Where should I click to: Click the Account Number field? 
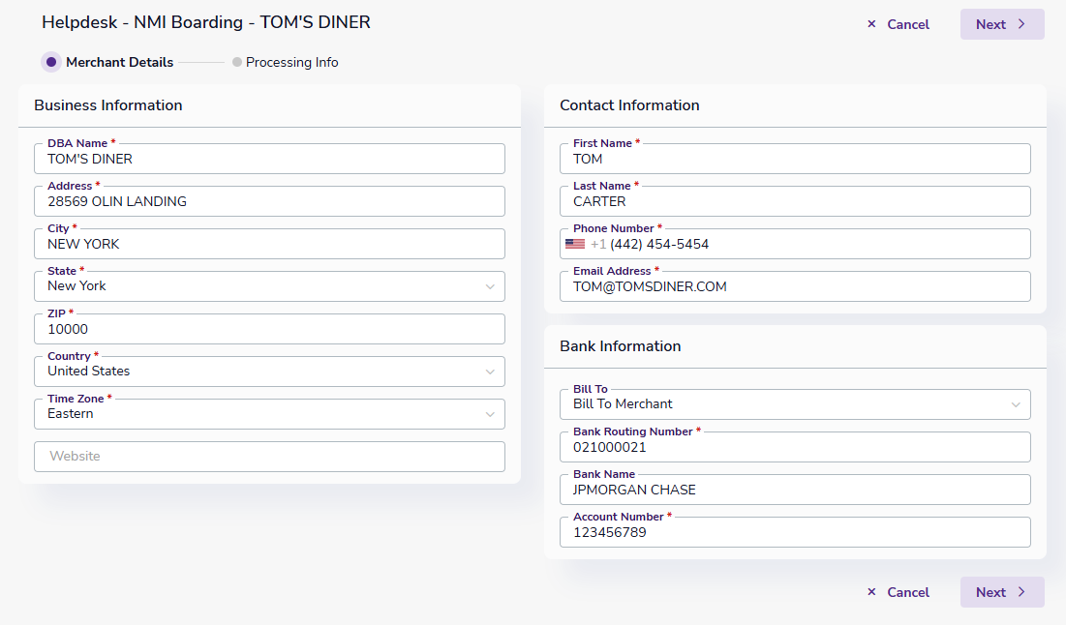tap(794, 533)
